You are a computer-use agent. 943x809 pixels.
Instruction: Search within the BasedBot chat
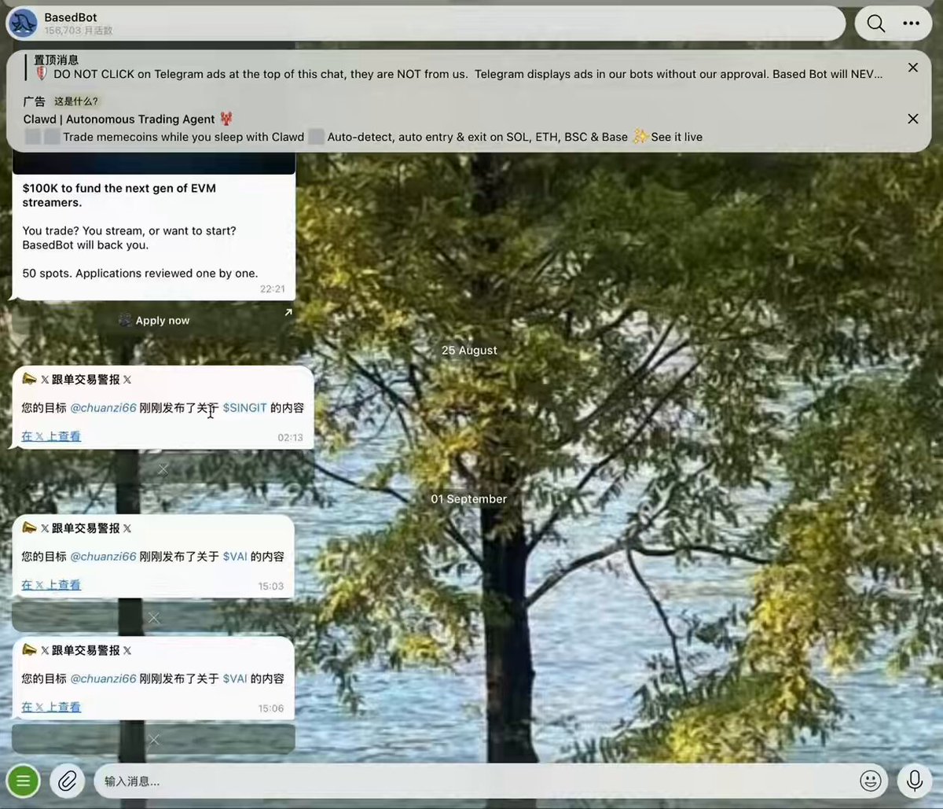click(875, 24)
